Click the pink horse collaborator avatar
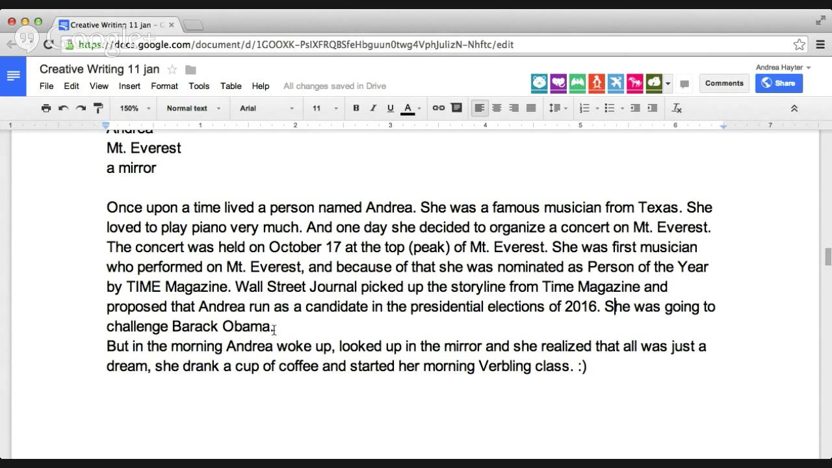This screenshot has height=468, width=832. click(x=634, y=83)
